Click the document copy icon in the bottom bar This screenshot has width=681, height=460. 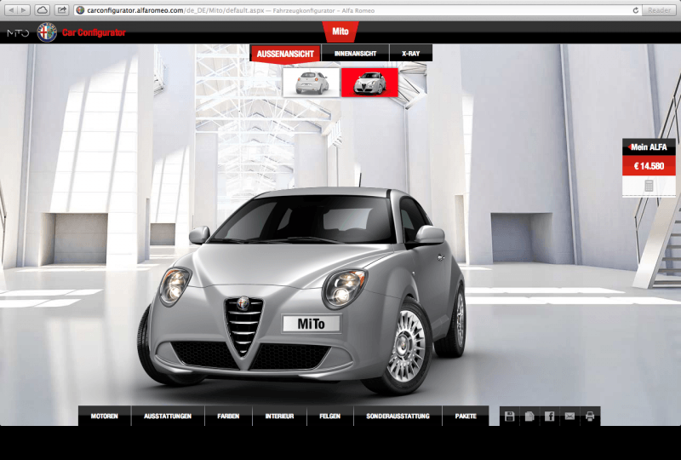(x=529, y=417)
